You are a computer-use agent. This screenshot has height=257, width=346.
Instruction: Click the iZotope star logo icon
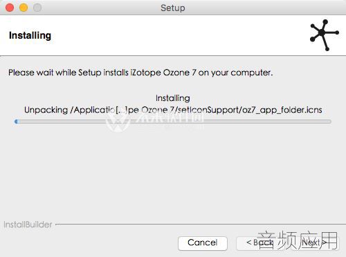(x=325, y=35)
